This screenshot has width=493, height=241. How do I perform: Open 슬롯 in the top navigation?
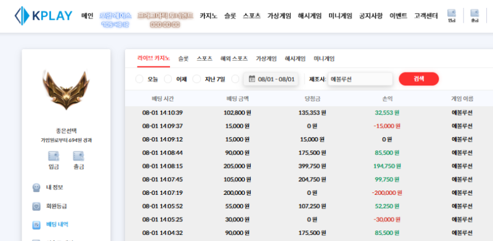click(230, 16)
